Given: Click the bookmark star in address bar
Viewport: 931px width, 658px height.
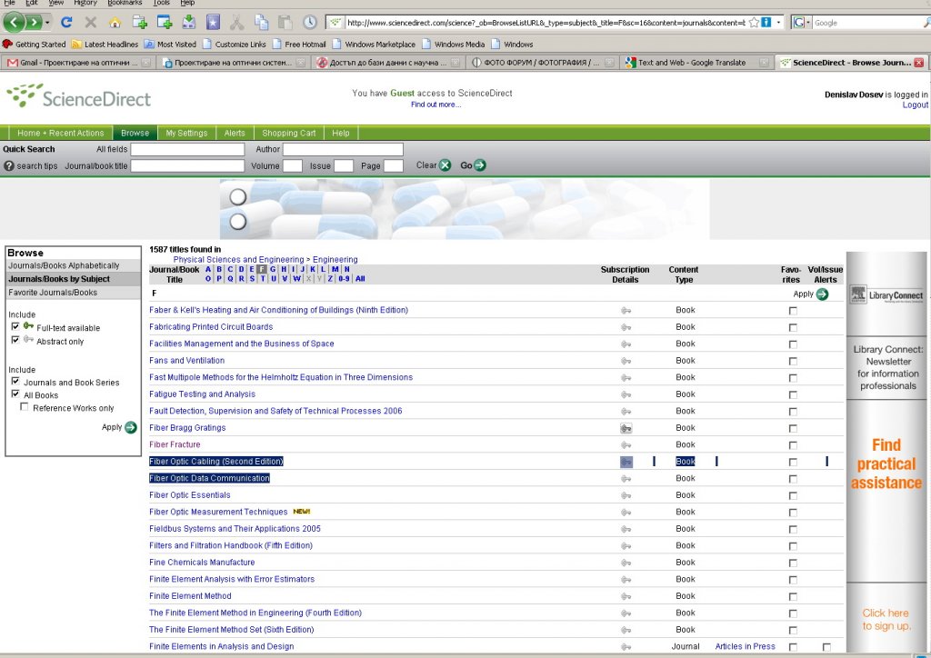Looking at the screenshot, I should 754,22.
